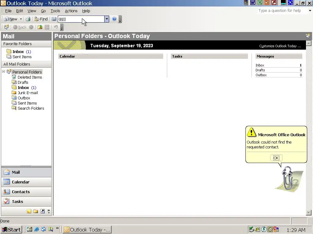Click Outlook Today taskbar button
This screenshot has height=234, width=313.
(x=87, y=230)
